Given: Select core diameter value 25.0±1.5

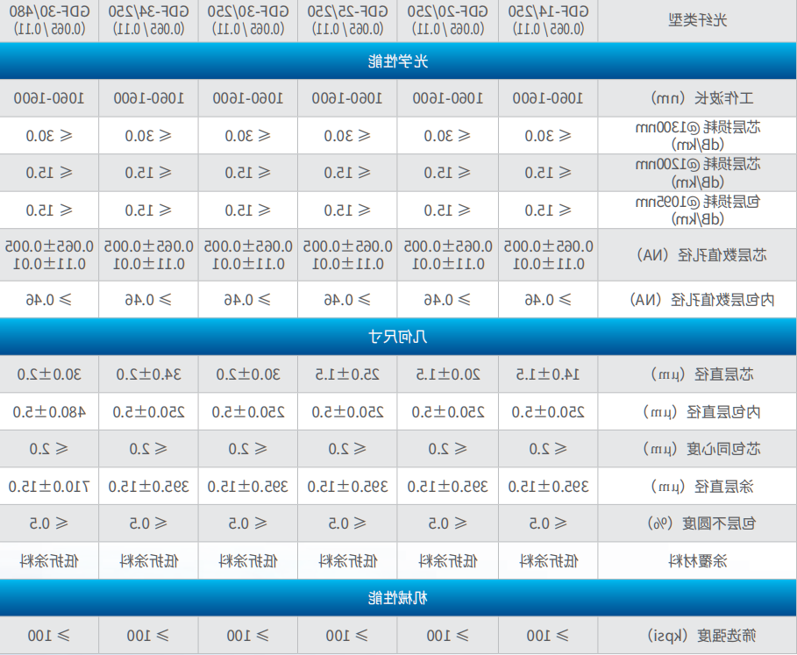Looking at the screenshot, I should click(x=348, y=374).
